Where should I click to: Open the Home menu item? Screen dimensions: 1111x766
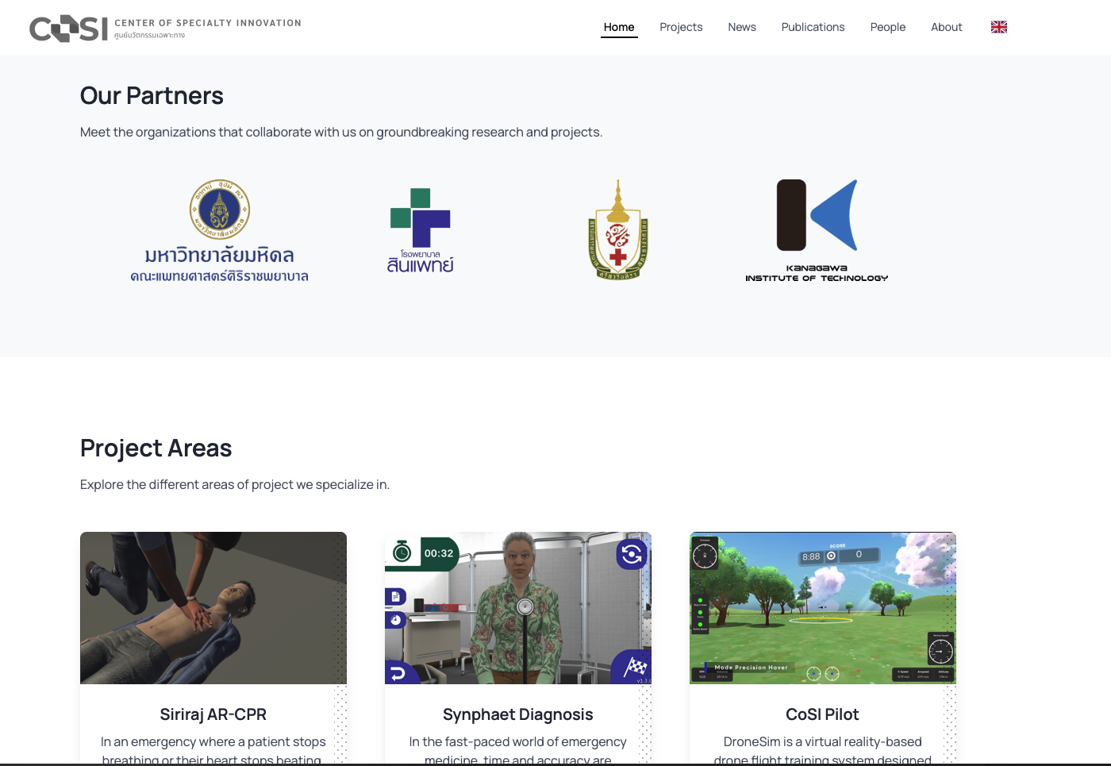tap(619, 27)
